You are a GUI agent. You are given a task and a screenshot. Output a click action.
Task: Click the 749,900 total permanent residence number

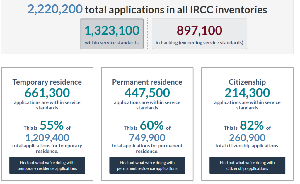tap(147, 137)
